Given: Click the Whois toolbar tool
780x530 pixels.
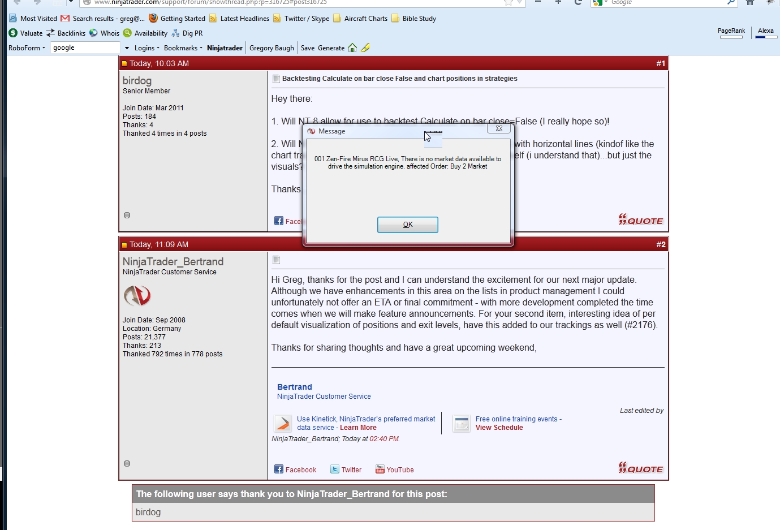Looking at the screenshot, I should click(104, 33).
